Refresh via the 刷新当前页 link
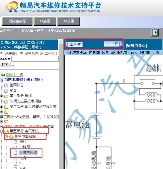 tap(136, 46)
